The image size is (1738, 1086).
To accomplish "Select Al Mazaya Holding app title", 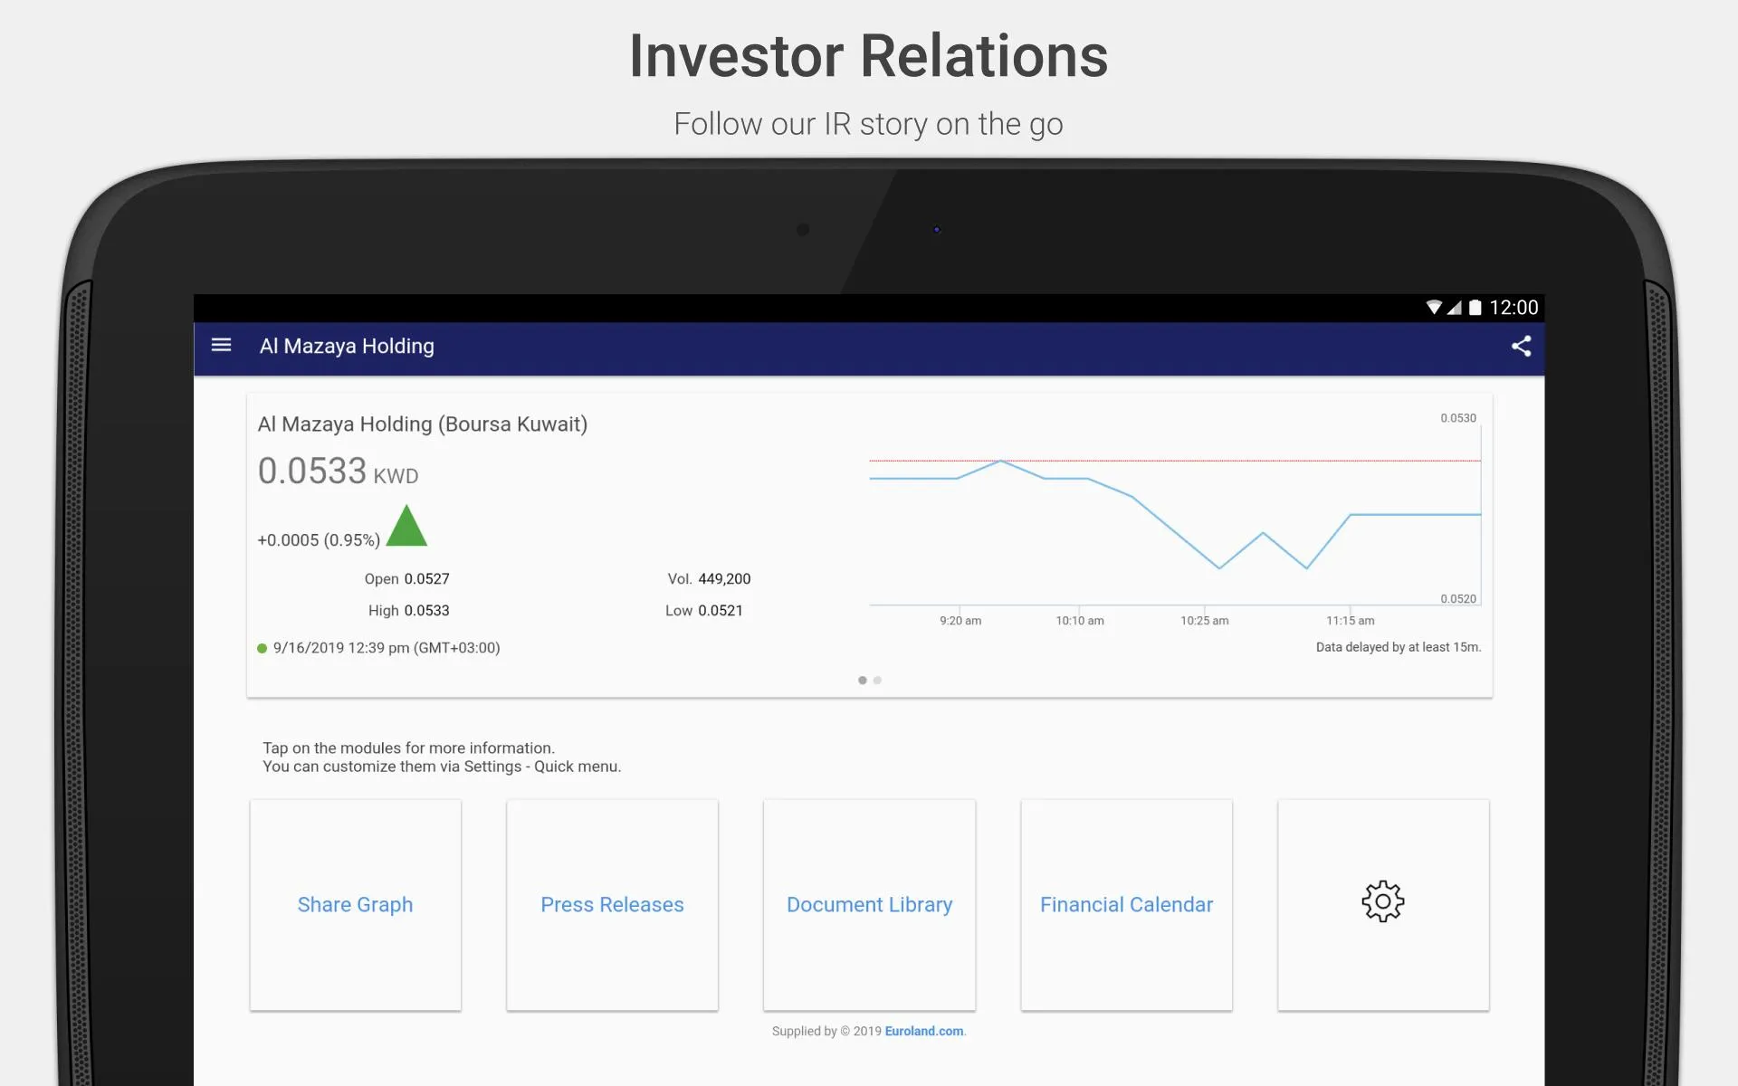I will 347,347.
